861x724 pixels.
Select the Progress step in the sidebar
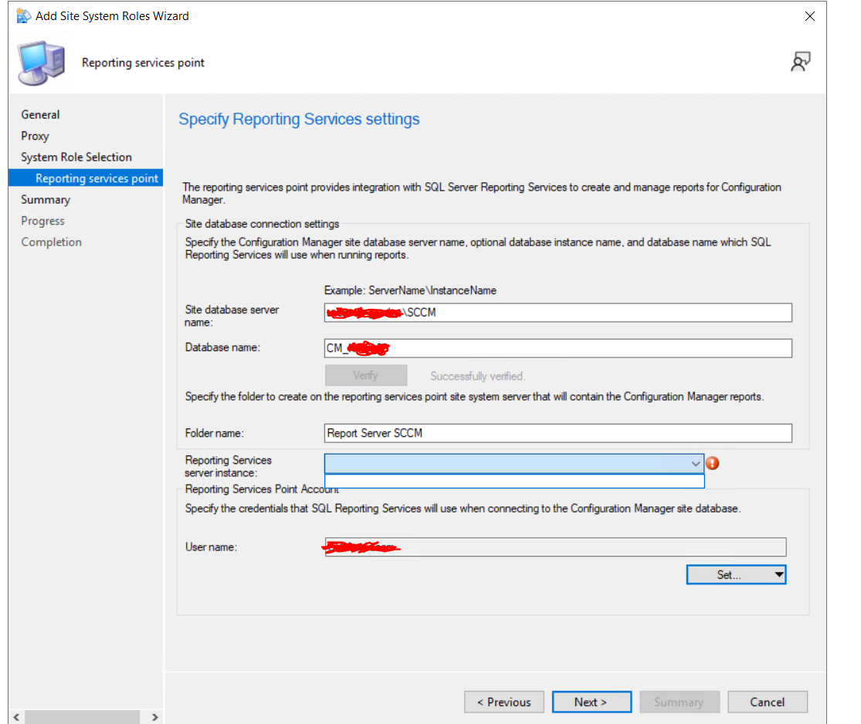pos(42,221)
